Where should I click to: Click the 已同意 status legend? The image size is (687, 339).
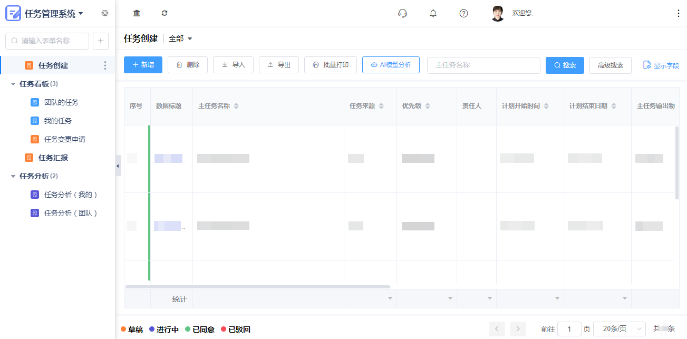[200, 330]
